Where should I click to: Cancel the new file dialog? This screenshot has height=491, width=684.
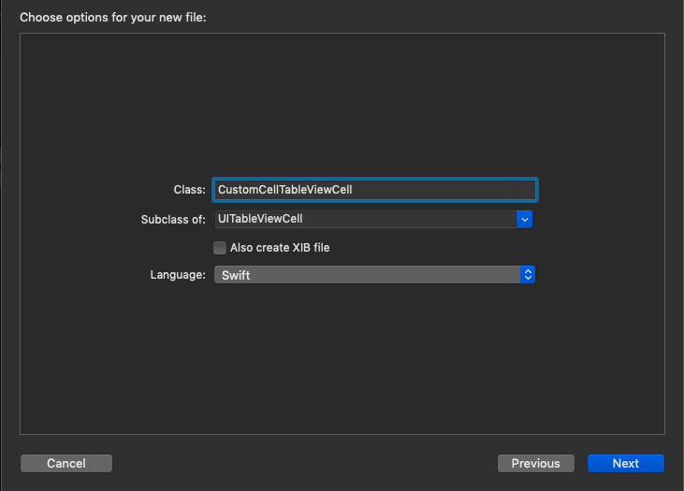coord(66,463)
